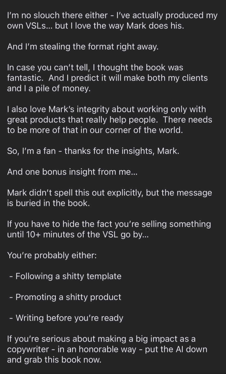Image resolution: width=226 pixels, height=374 pixels.
Task: Click the words "is buried in the book"
Action: click(x=48, y=203)
